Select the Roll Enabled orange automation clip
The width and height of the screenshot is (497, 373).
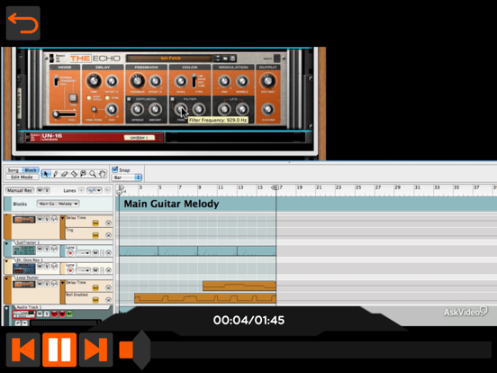coord(205,298)
